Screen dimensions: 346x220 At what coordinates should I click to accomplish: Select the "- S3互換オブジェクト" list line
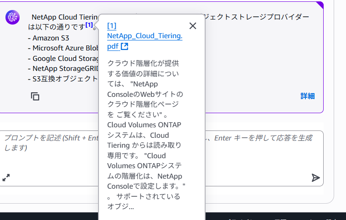[x=63, y=79]
